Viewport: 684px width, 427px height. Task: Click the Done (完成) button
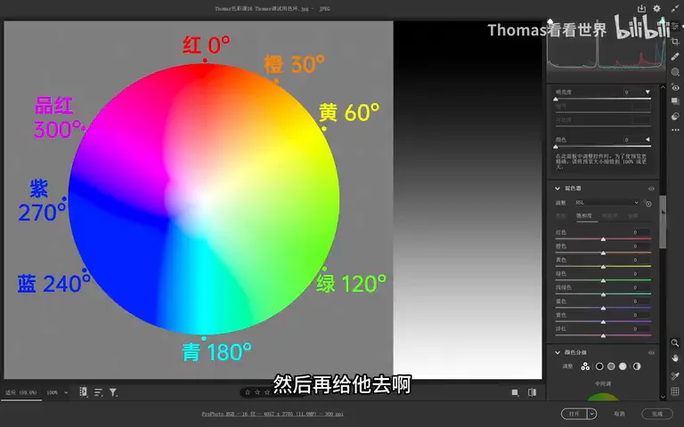tap(657, 414)
